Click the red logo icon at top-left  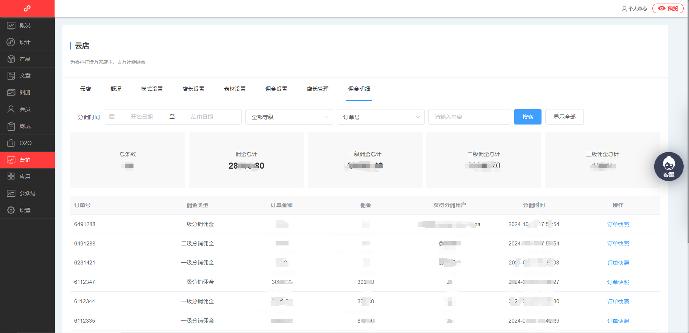pos(27,8)
